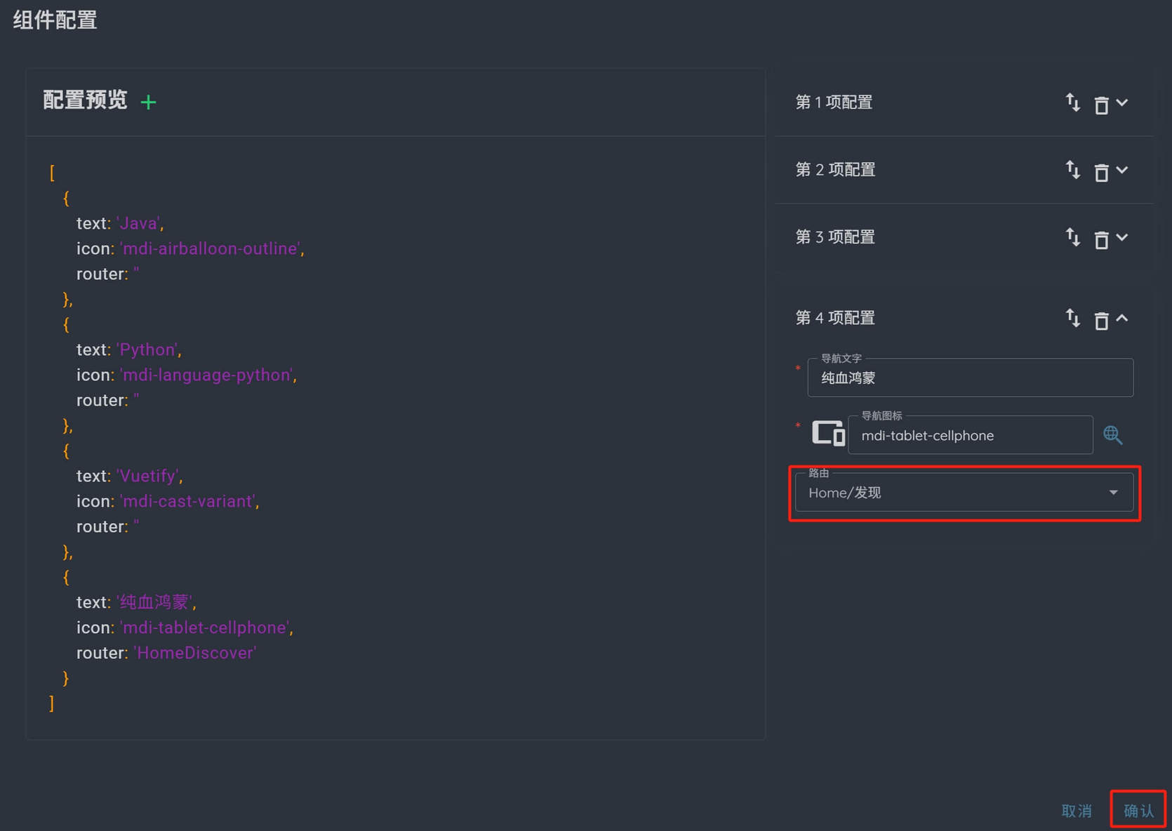The width and height of the screenshot is (1172, 831).
Task: Expand the 第 3 项配置 panel
Action: [1122, 237]
